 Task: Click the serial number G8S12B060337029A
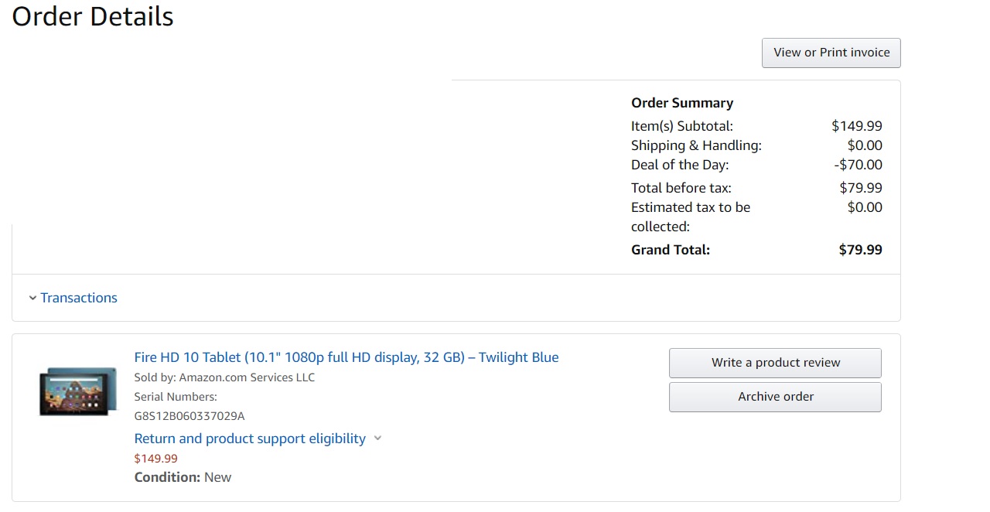tap(189, 416)
